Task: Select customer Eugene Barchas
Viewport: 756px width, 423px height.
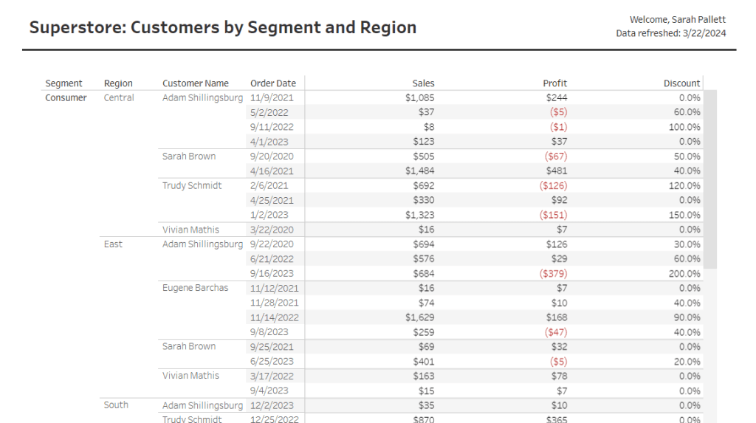Action: point(196,288)
